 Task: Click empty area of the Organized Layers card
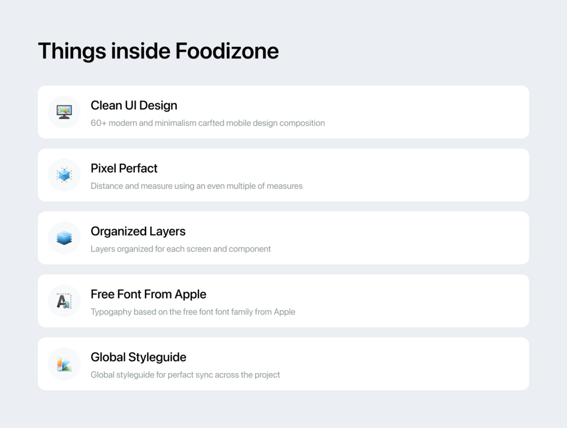click(429, 239)
